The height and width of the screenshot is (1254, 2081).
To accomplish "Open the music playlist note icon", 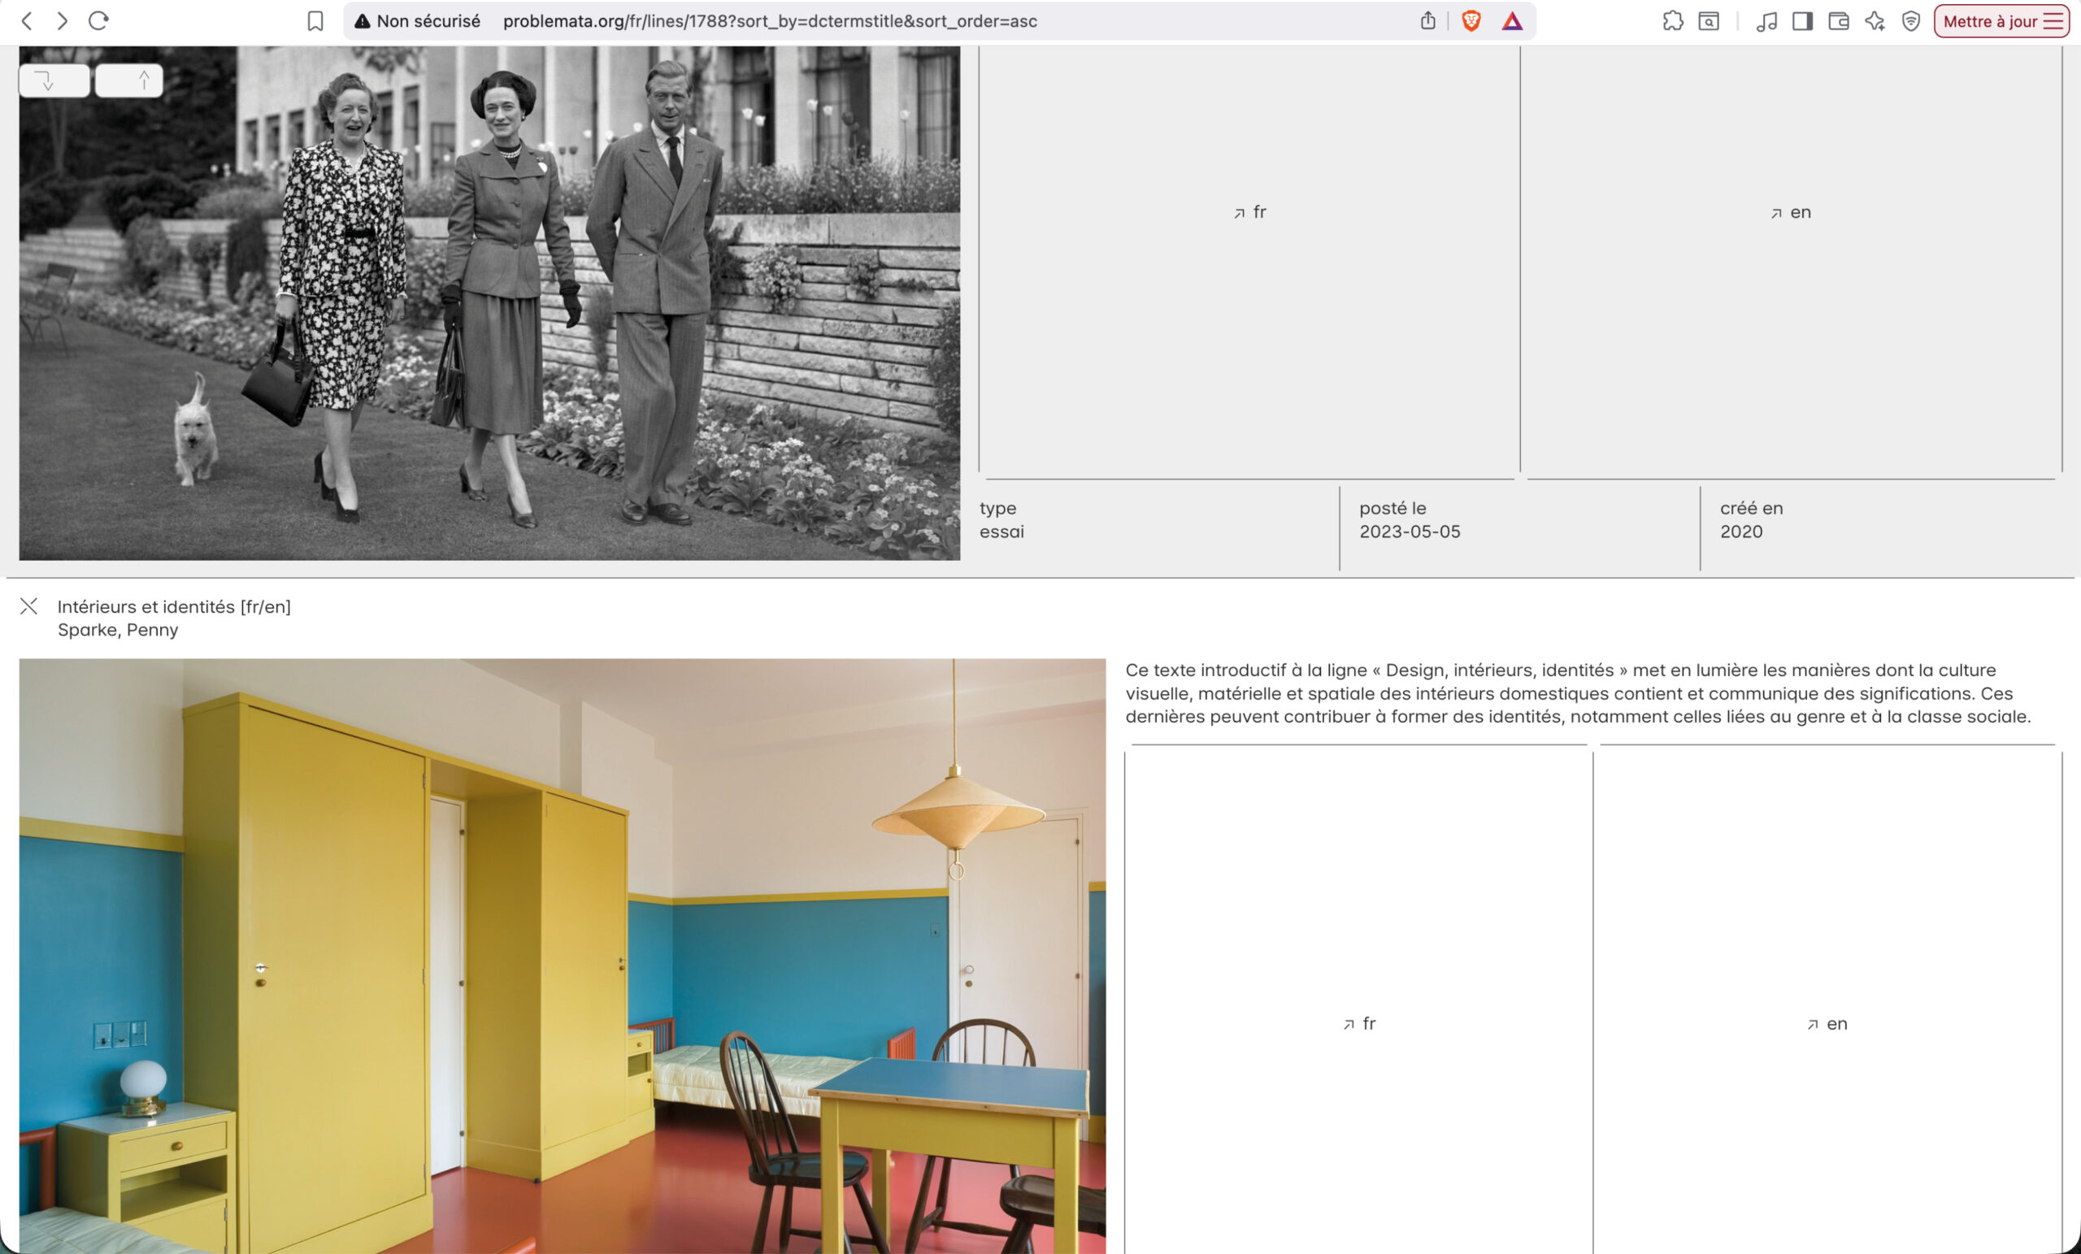I will pos(1766,21).
